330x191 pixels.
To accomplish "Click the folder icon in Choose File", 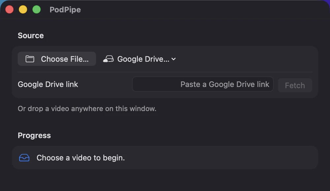I will click(30, 59).
